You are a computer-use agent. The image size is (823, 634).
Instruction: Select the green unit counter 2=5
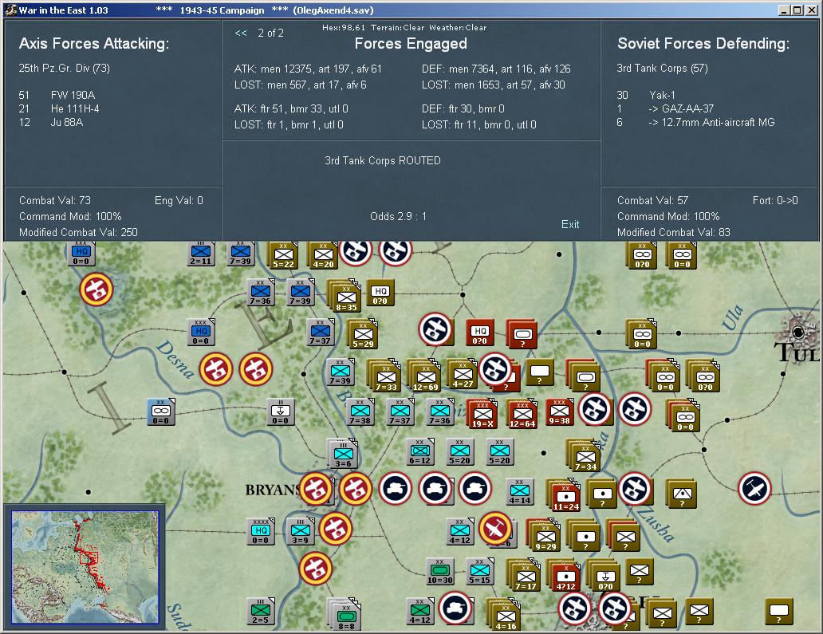[261, 611]
